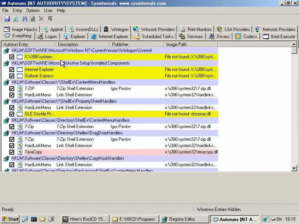Click the registry icon beside Winlogon\Userinit key
The height and width of the screenshot is (224, 299).
6,51
